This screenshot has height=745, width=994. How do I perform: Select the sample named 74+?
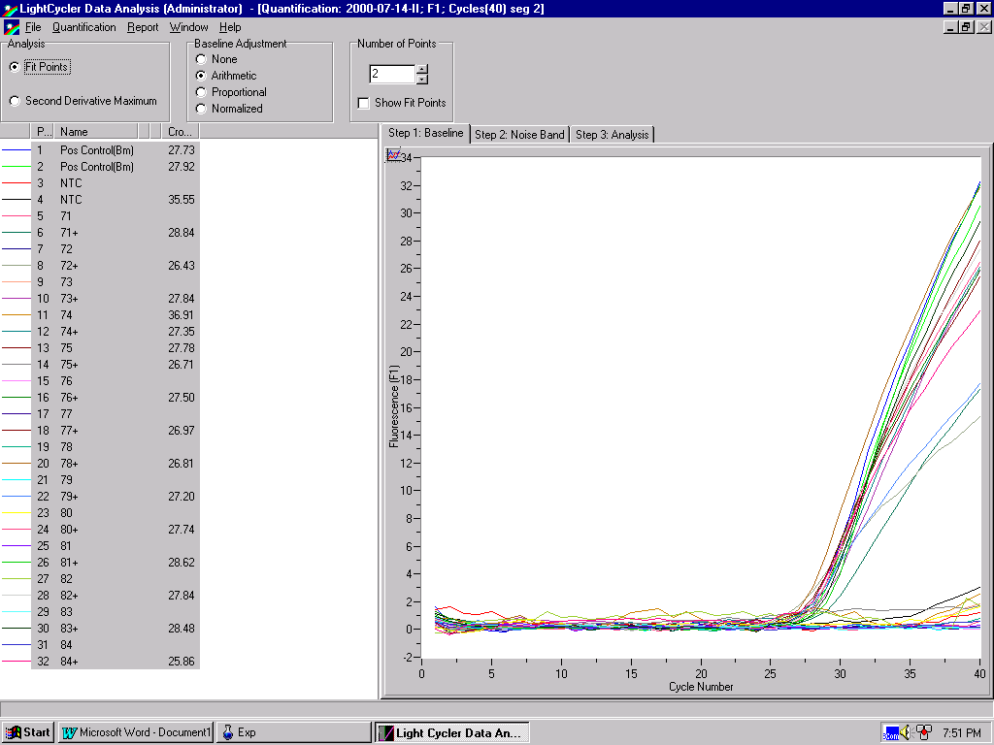coord(116,332)
